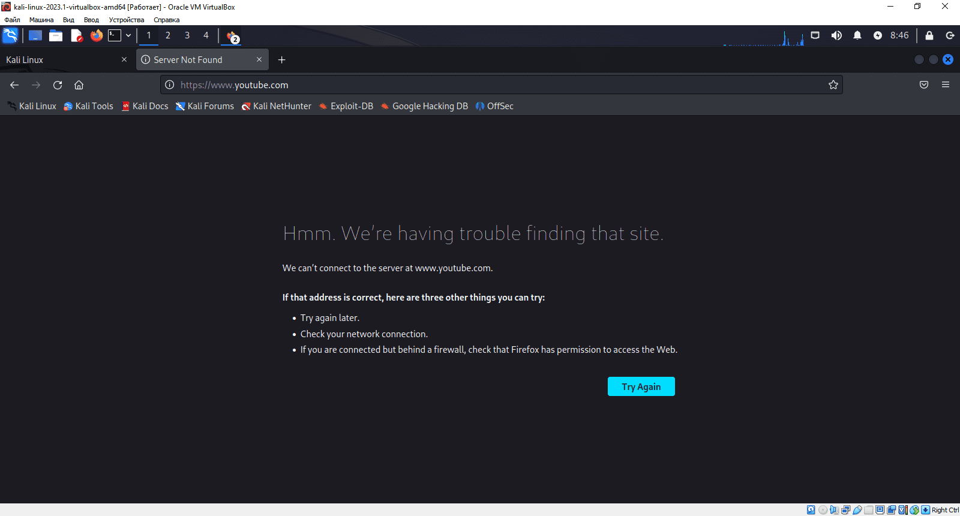The width and height of the screenshot is (960, 516).
Task: Open the Вид menu
Action: tap(68, 20)
